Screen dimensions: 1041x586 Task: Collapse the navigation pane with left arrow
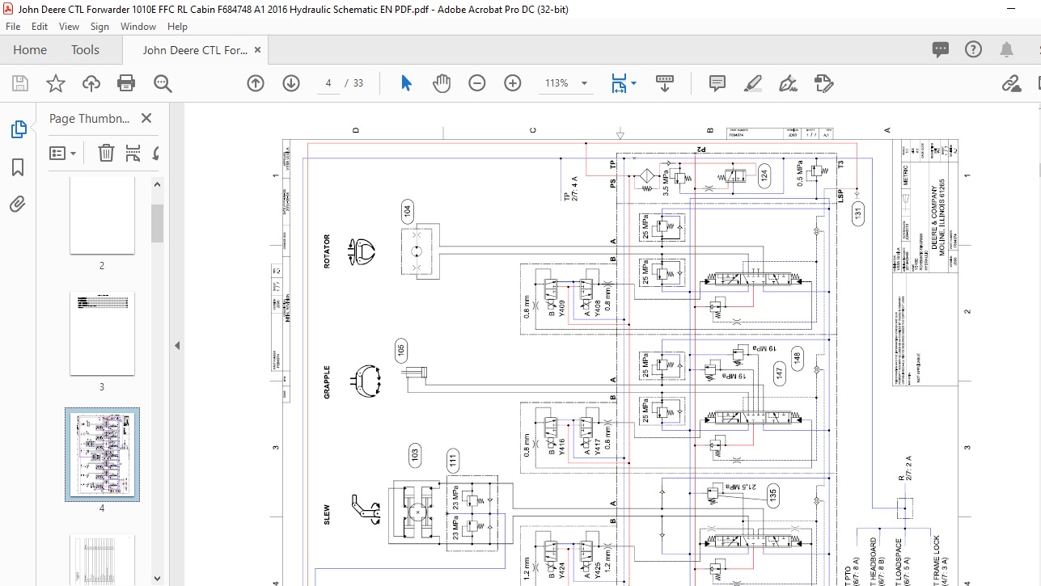pos(177,345)
